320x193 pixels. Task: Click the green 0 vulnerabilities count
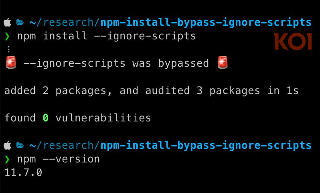point(46,118)
